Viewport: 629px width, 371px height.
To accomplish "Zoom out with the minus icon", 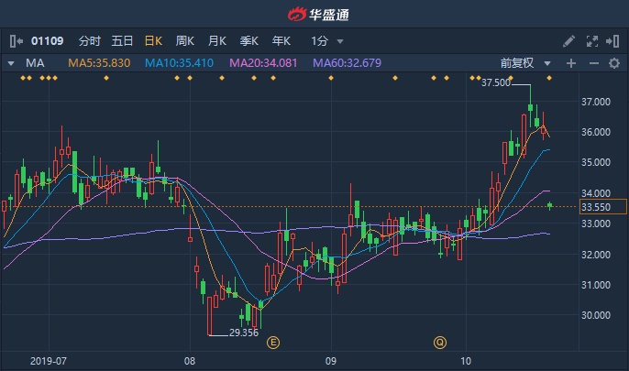I will pos(593,63).
